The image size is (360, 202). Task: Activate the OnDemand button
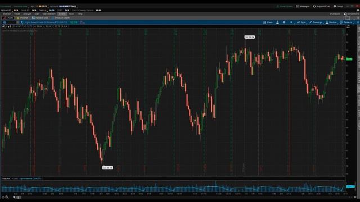pos(352,14)
